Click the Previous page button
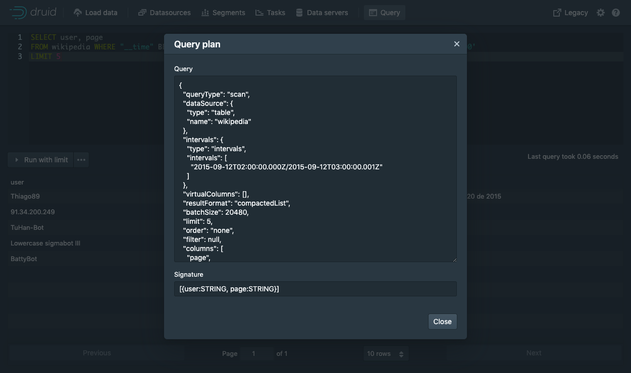This screenshot has height=373, width=631. [x=97, y=353]
